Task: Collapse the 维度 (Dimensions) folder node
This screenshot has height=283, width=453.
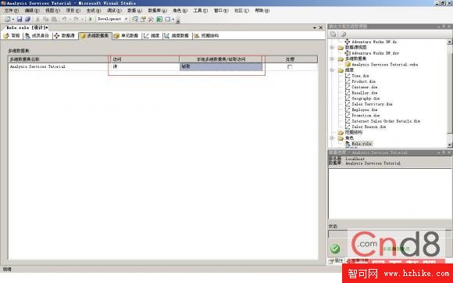Action: coord(332,70)
